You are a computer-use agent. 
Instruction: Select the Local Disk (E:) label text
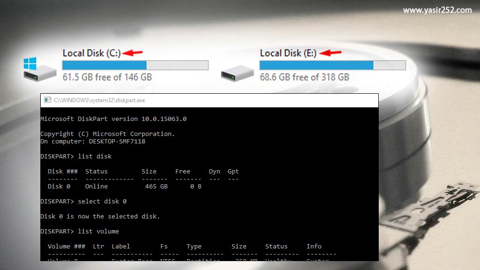(288, 53)
